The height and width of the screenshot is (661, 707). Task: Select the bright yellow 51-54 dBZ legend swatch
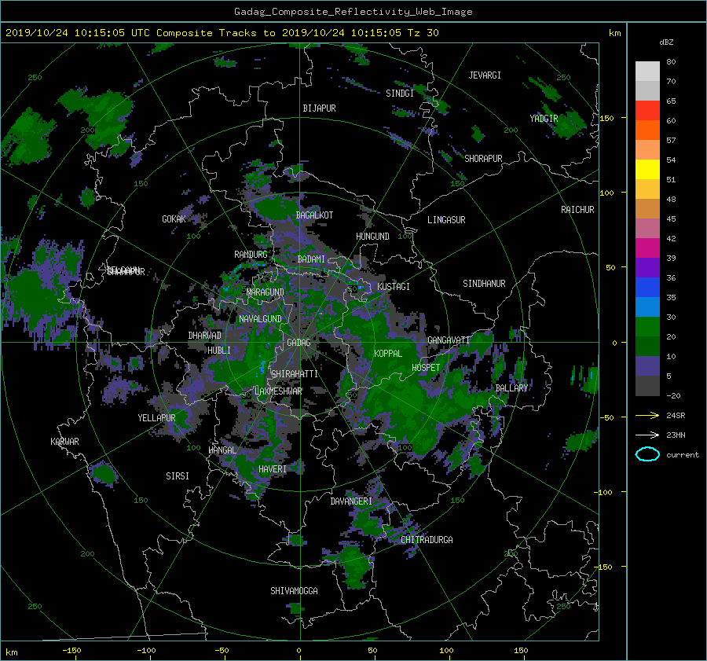[647, 169]
